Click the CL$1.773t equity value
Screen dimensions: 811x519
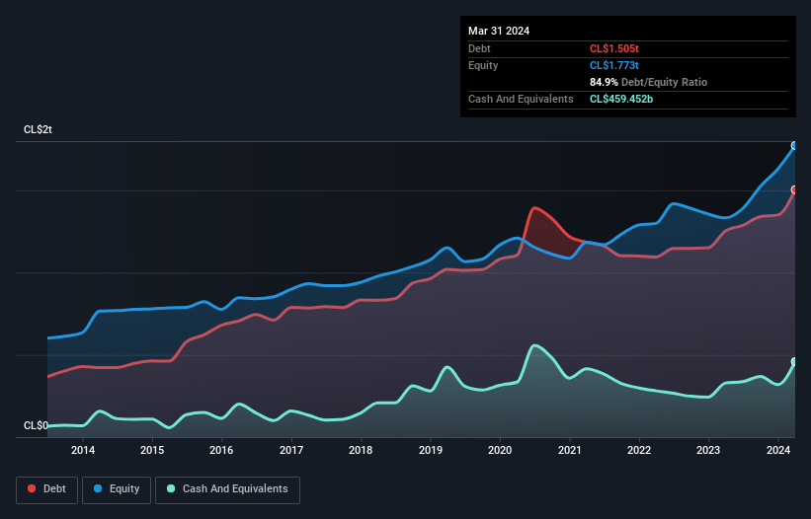(x=614, y=65)
